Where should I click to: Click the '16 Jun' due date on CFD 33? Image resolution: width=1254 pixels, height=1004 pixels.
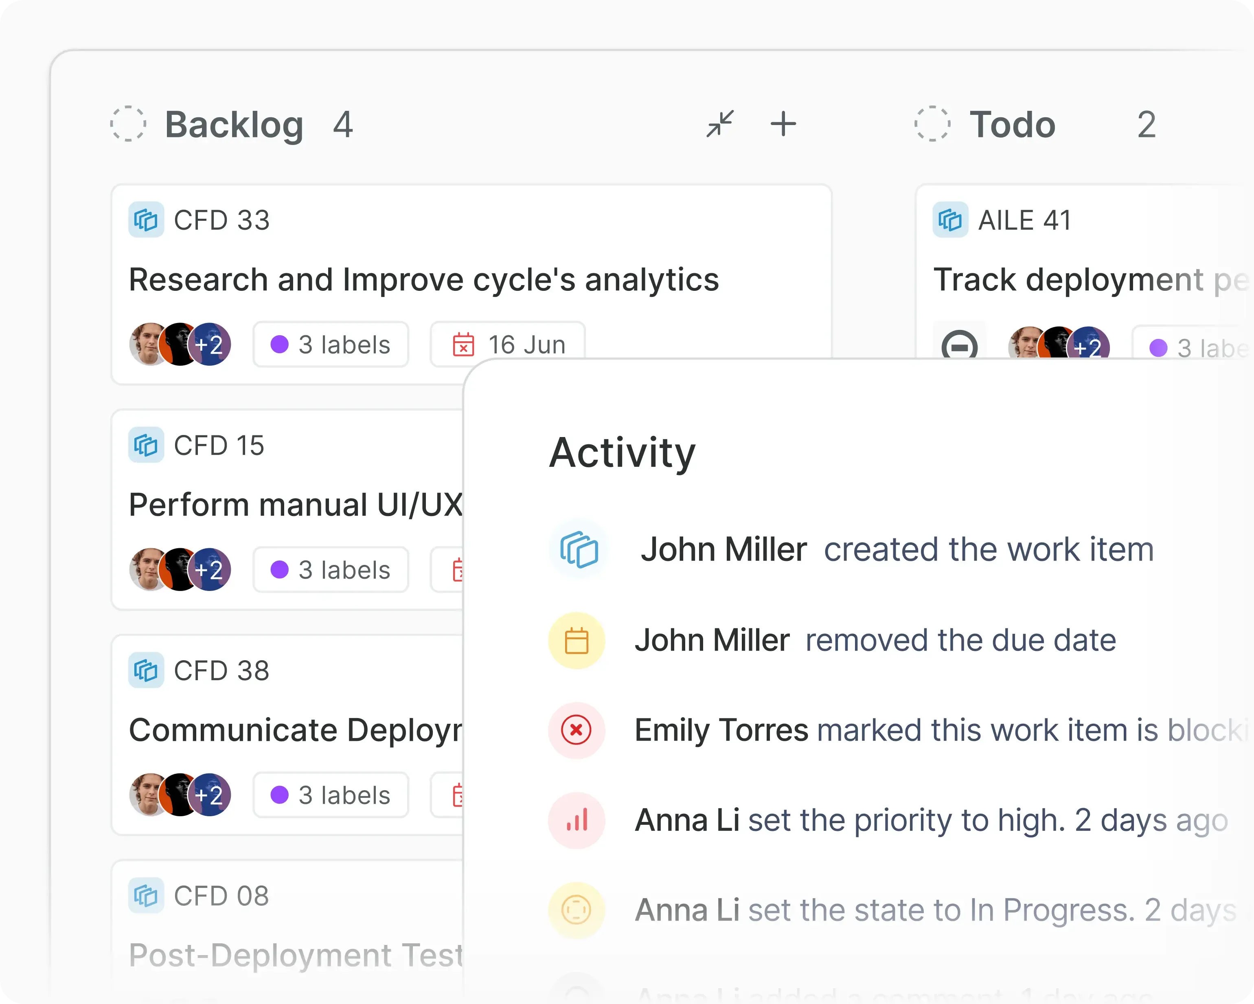tap(508, 345)
